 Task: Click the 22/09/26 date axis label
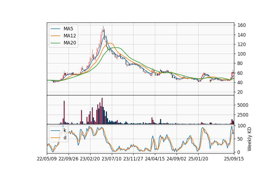tap(69, 159)
